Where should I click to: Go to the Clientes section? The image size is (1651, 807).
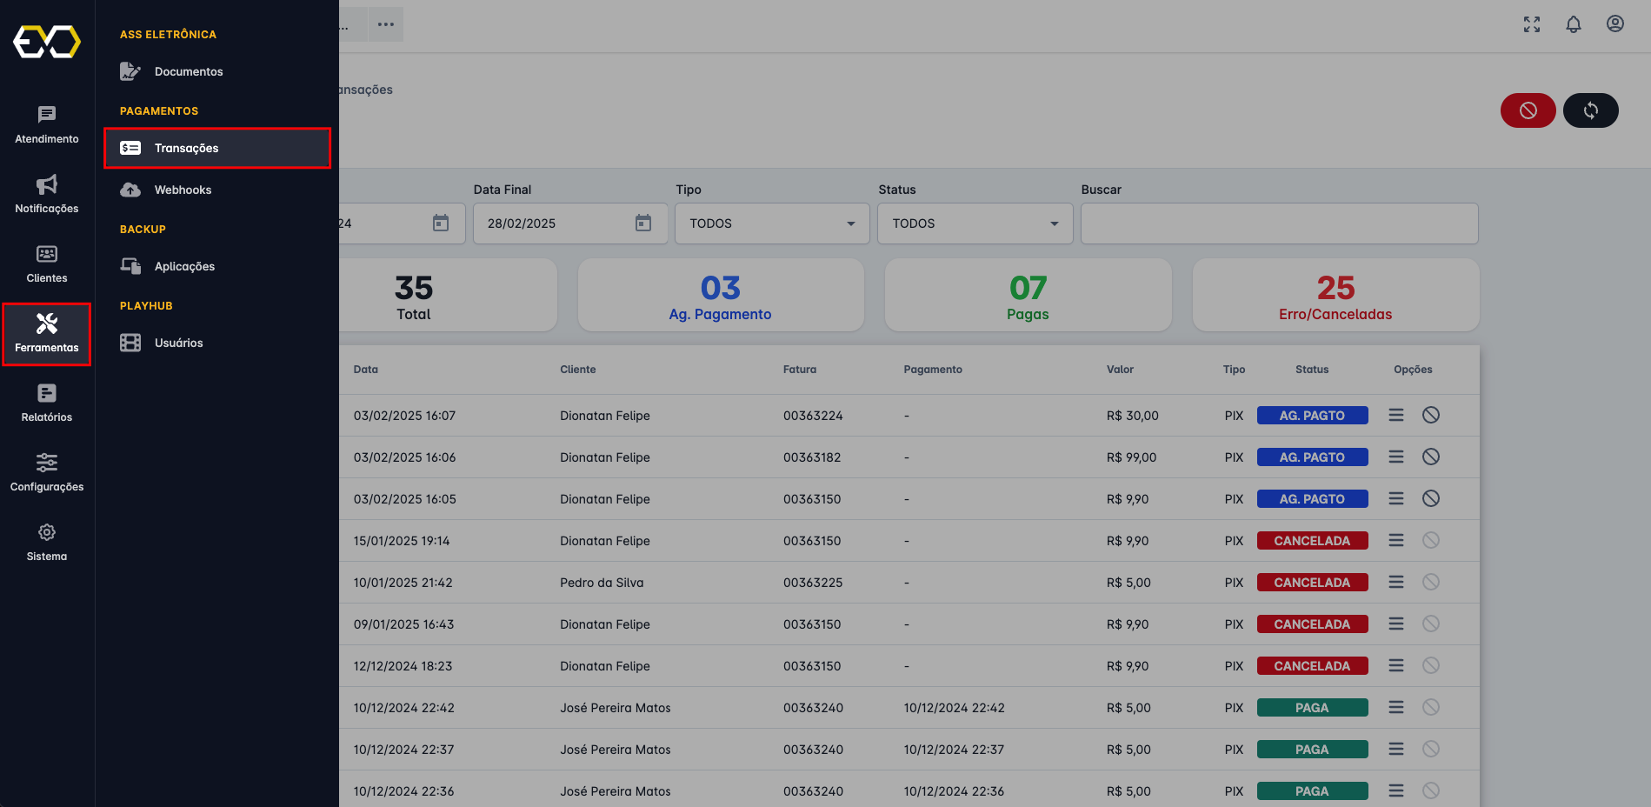click(x=47, y=264)
